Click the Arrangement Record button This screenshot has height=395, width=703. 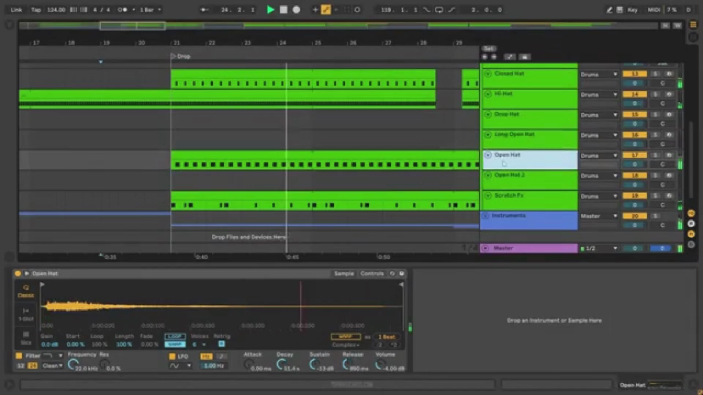pos(296,10)
